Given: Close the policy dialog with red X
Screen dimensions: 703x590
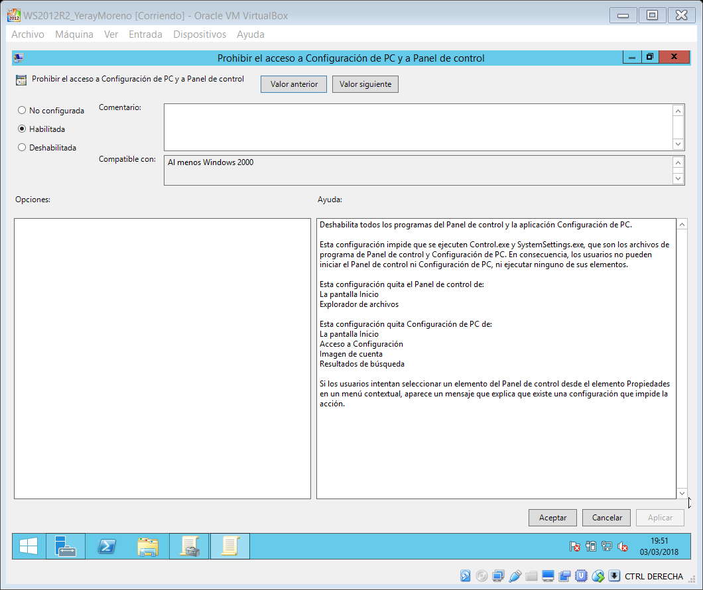Looking at the screenshot, I should click(x=673, y=57).
